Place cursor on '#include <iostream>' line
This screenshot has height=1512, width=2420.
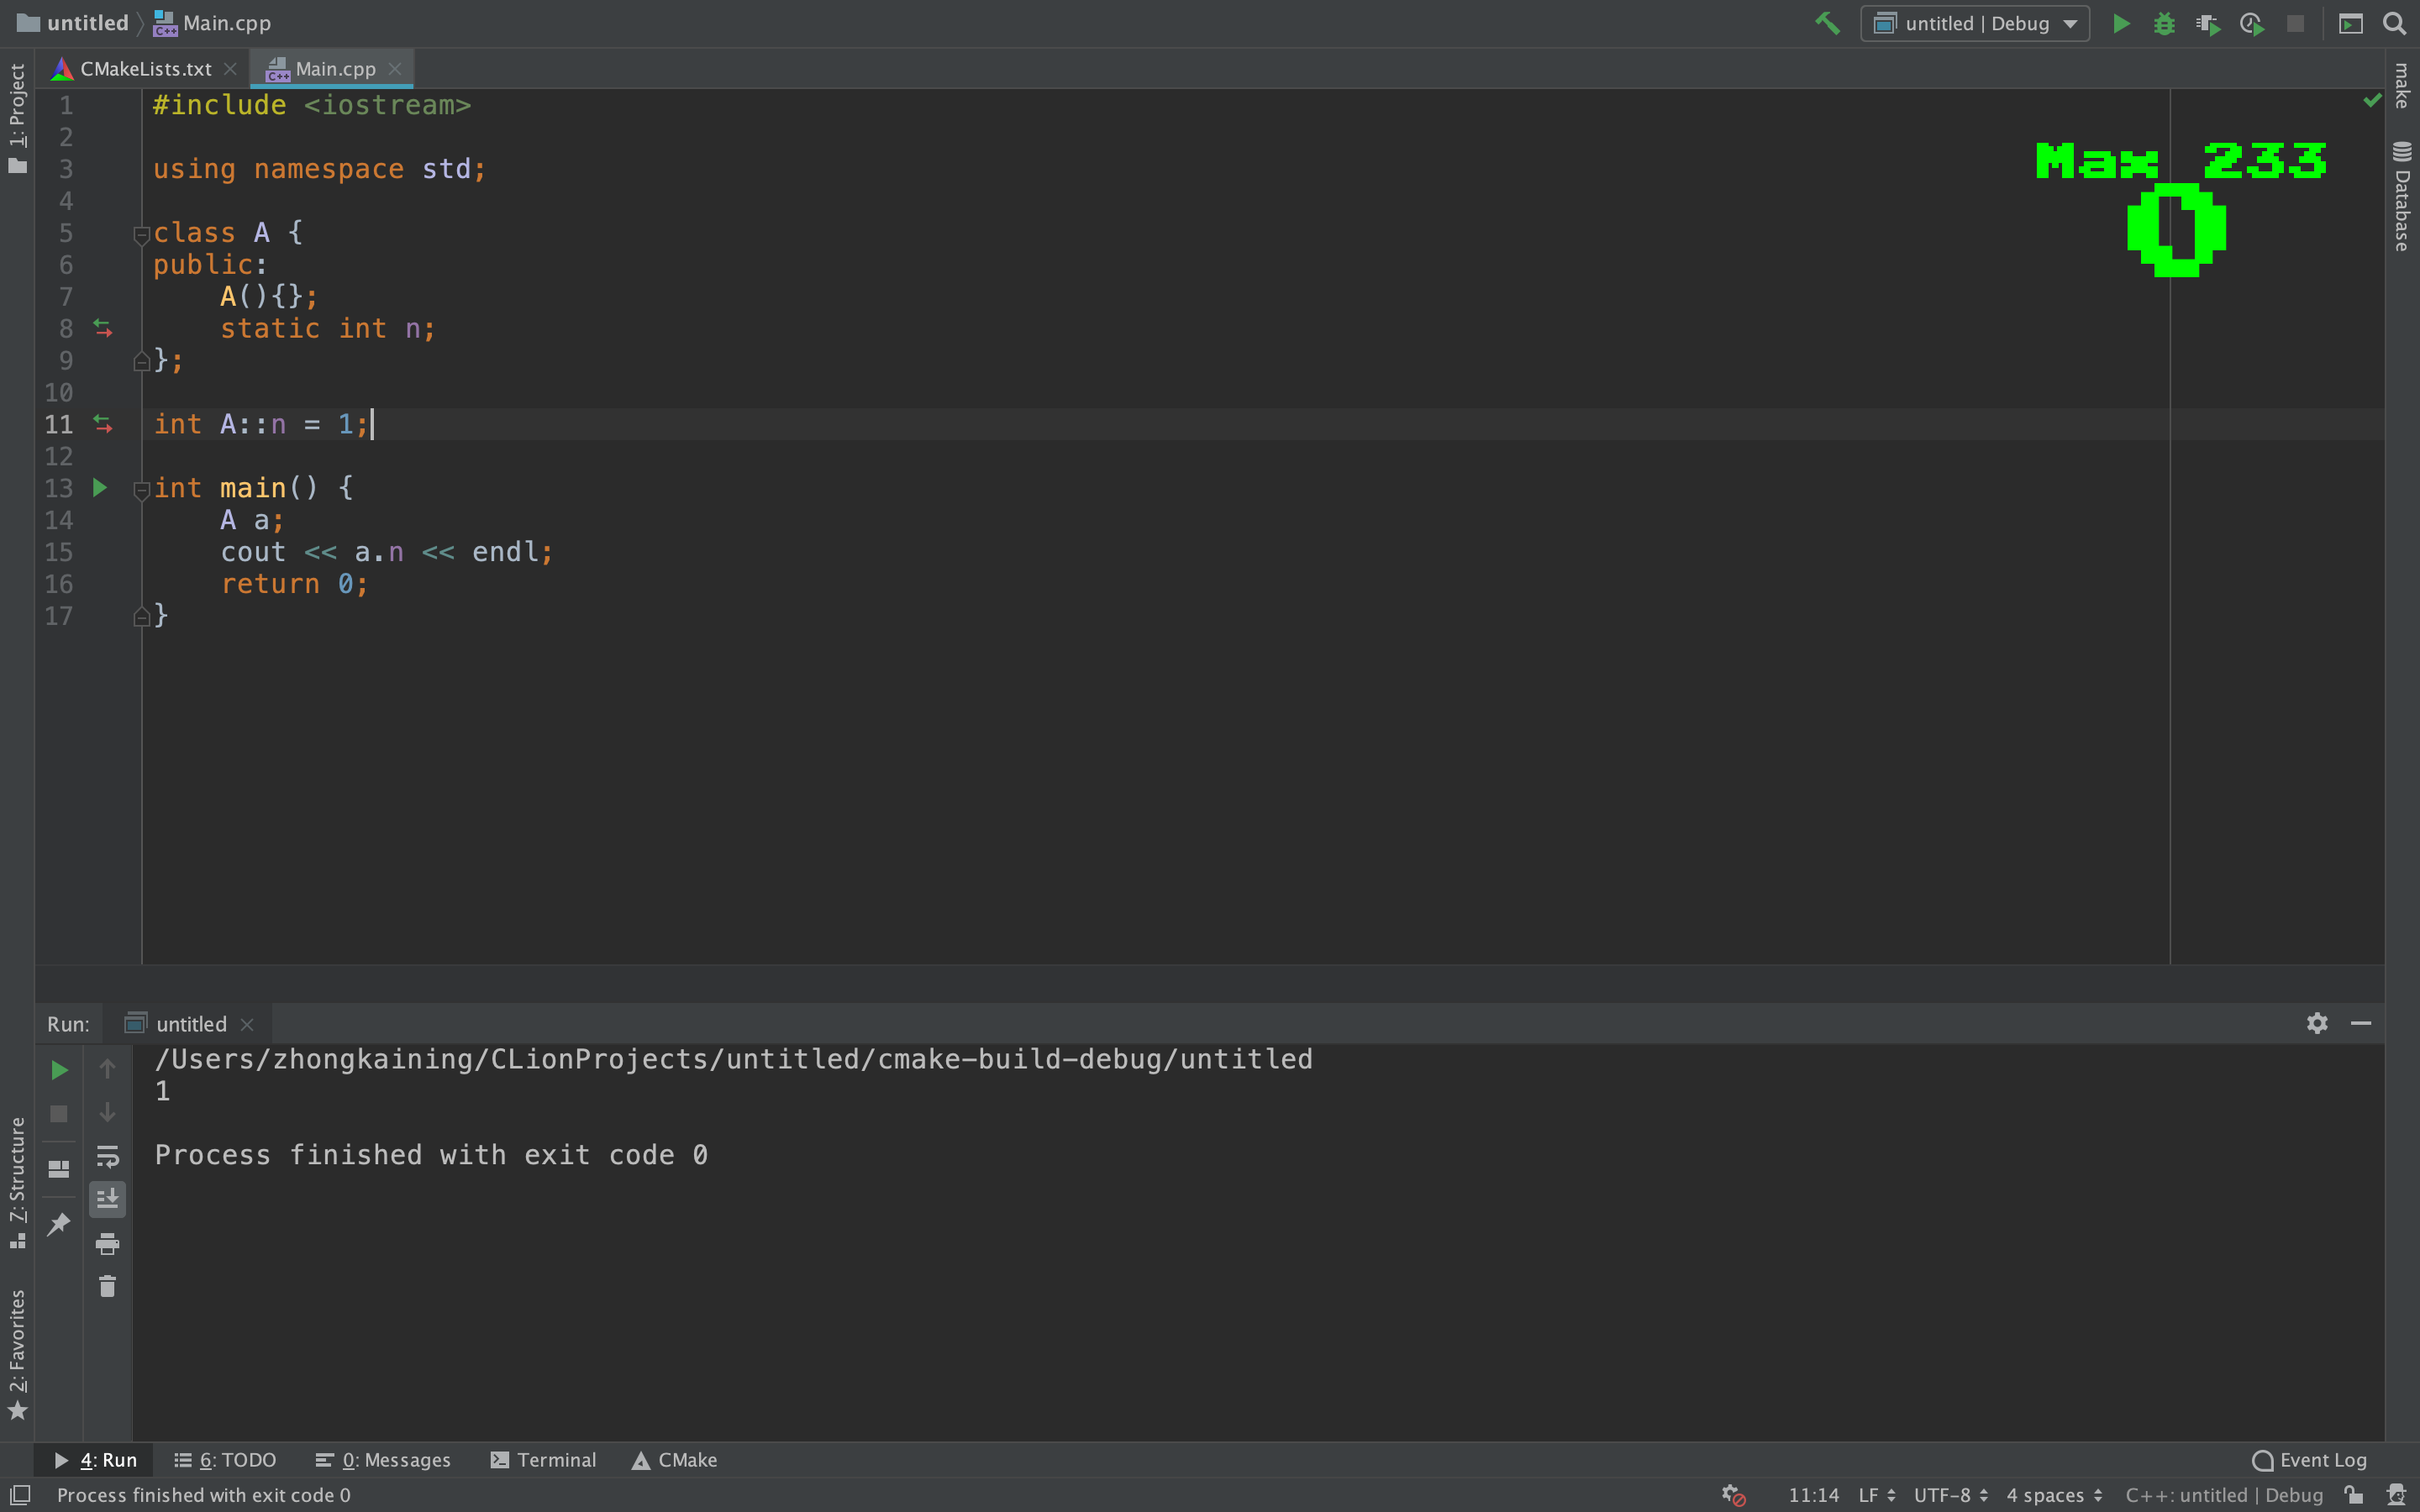pos(311,105)
